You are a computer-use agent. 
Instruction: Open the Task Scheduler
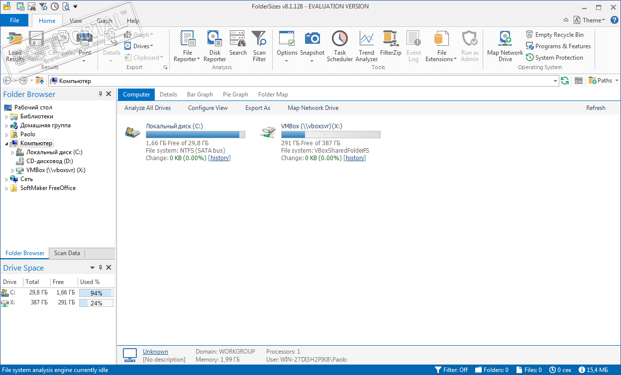(x=340, y=46)
